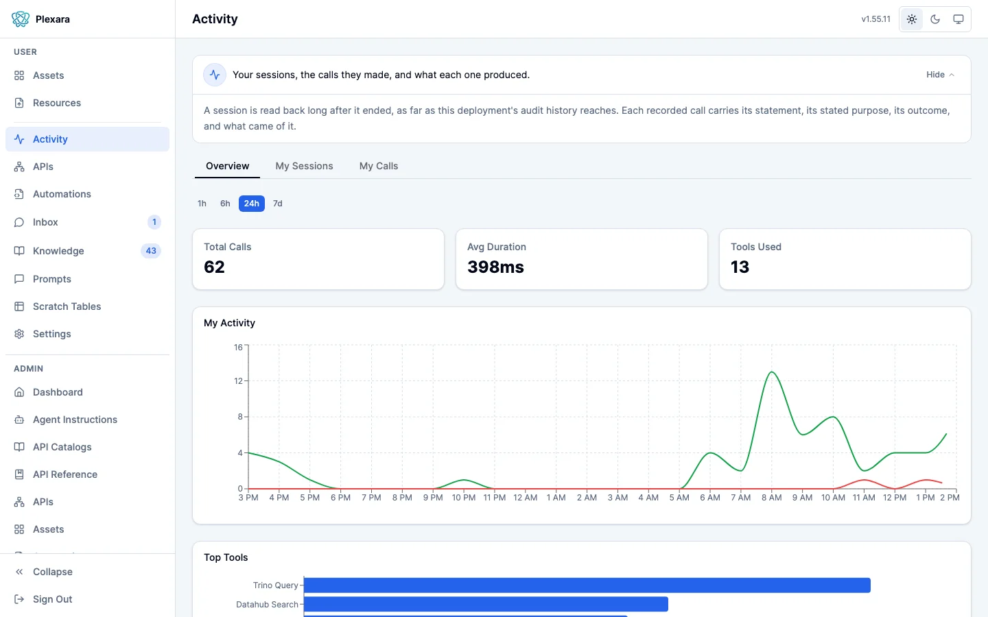Image resolution: width=988 pixels, height=617 pixels.
Task: Open the Prompts icon
Action: (x=19, y=279)
